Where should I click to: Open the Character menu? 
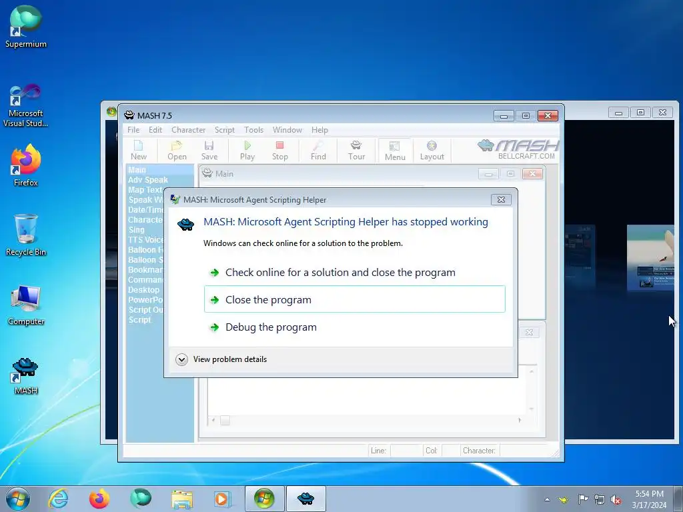[x=188, y=130]
